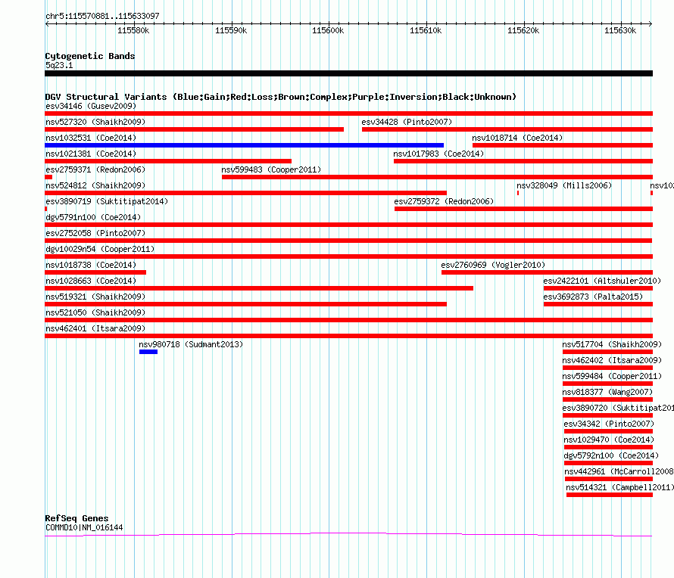Image resolution: width=674 pixels, height=578 pixels.
Task: Open the nsv599483 (Cooper2011) variant
Action: pos(271,169)
